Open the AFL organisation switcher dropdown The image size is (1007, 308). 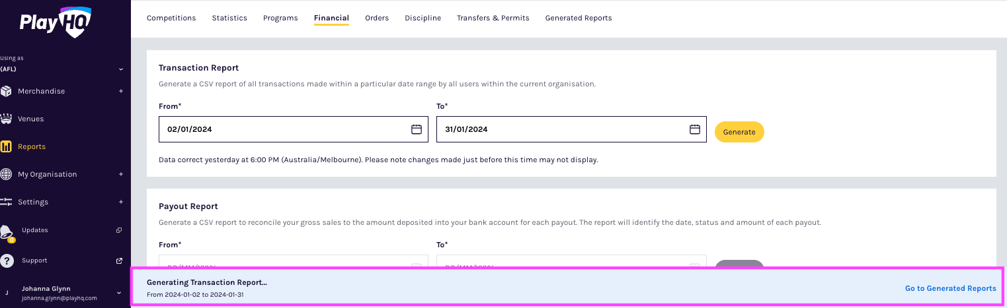(x=121, y=69)
